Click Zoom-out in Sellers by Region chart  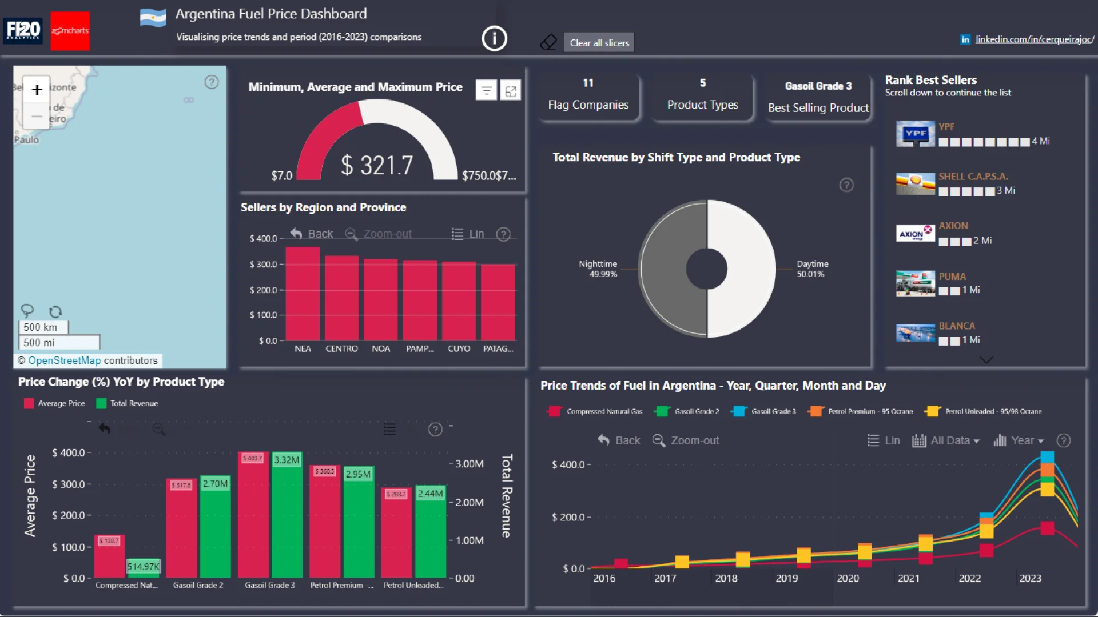378,234
